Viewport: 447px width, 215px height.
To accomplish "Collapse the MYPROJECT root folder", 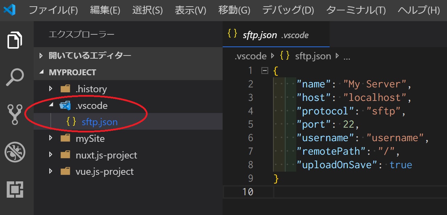I will click(x=42, y=72).
